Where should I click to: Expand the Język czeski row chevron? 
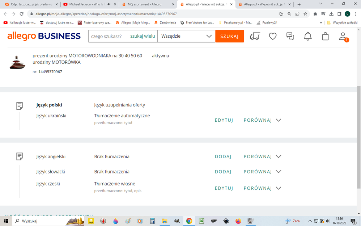[279, 188]
